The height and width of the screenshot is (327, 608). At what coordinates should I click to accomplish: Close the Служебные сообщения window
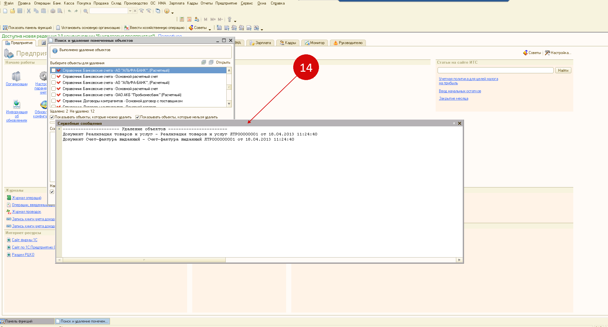coord(460,123)
